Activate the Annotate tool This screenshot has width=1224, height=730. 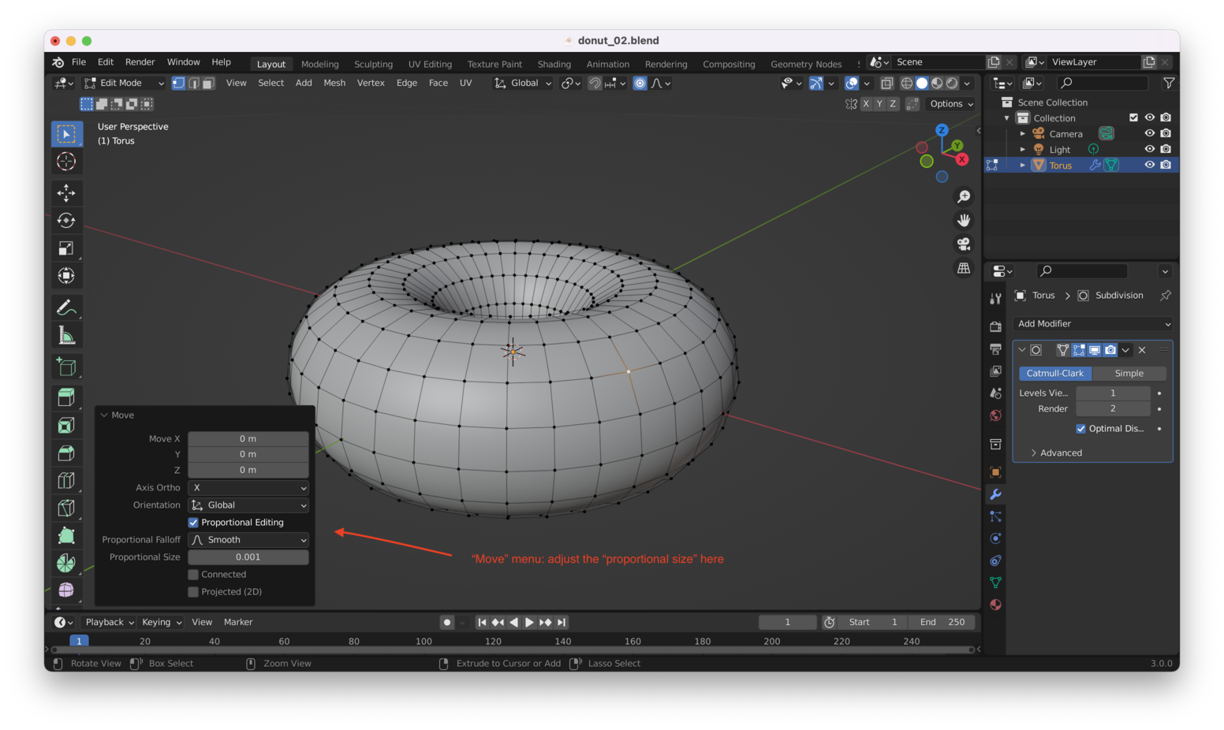click(x=66, y=307)
